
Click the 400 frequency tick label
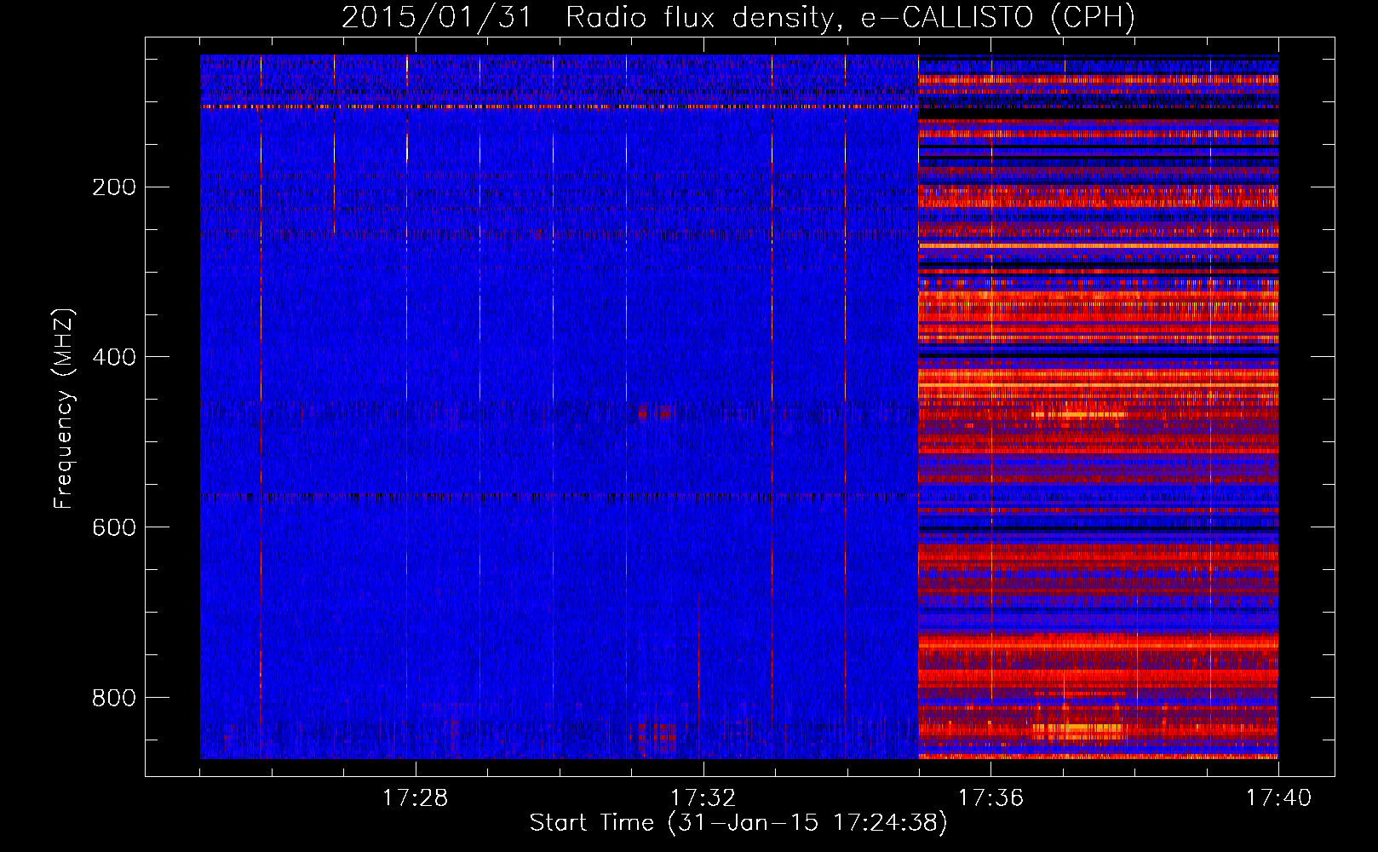pyautogui.click(x=114, y=358)
